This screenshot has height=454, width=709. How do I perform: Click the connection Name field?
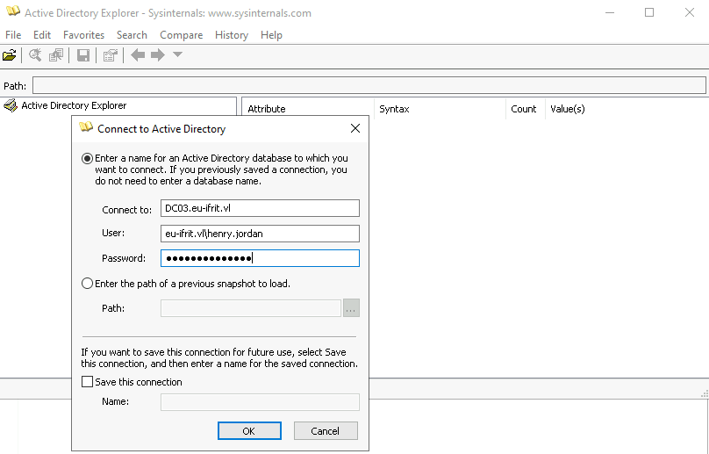click(x=260, y=402)
